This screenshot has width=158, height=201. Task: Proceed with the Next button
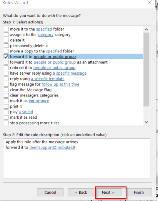click(x=108, y=192)
